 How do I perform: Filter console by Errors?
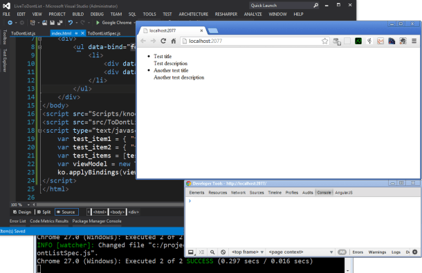pos(358,252)
